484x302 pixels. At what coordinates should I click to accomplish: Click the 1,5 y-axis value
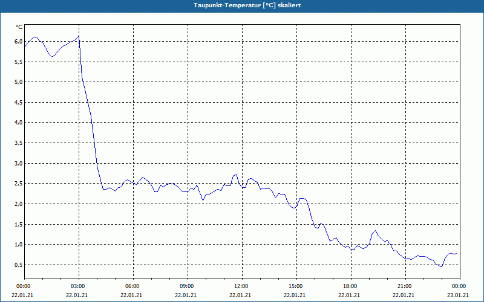(18, 224)
